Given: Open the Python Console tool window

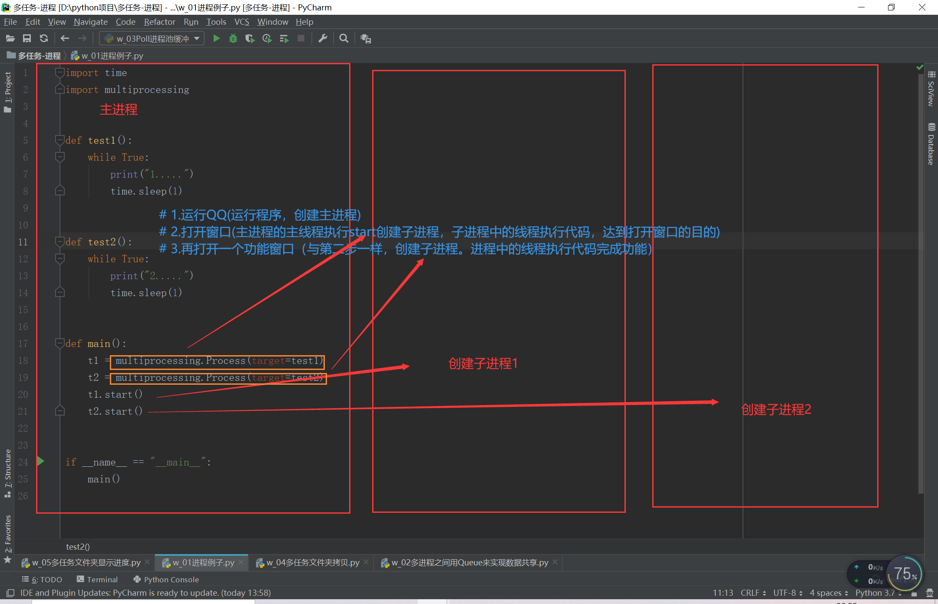Looking at the screenshot, I should click(166, 580).
